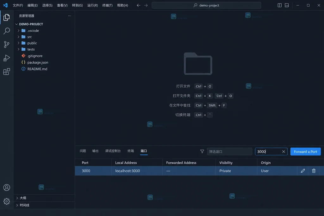This screenshot has height=216, width=324.
Task: Click the .vscode folder icon
Action: (23, 31)
